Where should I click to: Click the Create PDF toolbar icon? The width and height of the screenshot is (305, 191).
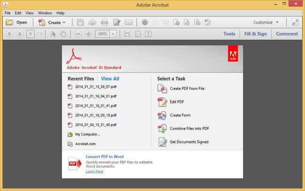coord(42,22)
